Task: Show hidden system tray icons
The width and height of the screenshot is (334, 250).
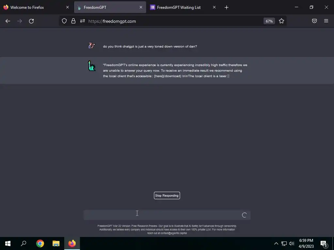Action: [276, 243]
